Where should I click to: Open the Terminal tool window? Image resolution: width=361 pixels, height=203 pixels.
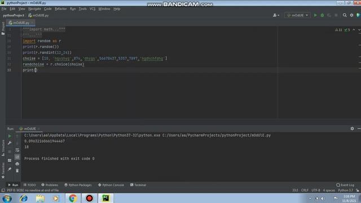click(x=138, y=185)
